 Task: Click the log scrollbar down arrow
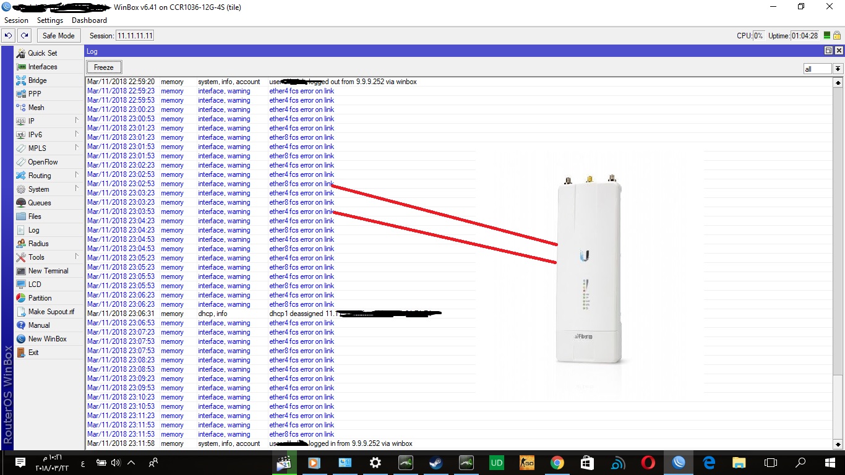(838, 444)
